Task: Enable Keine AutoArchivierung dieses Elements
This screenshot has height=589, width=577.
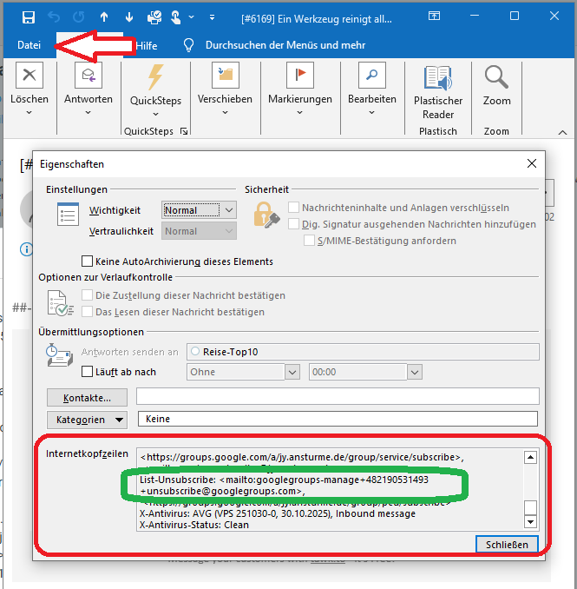Action: click(87, 261)
